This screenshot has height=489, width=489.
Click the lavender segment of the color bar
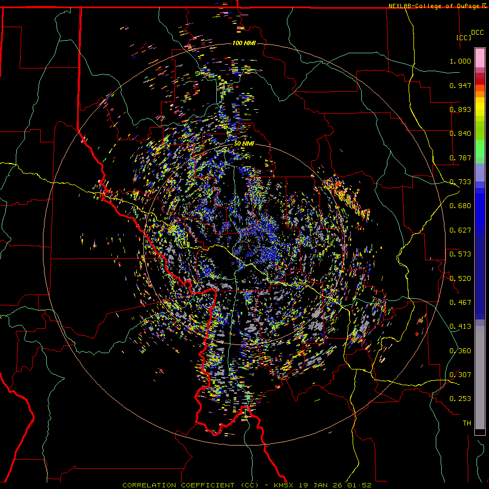480,172
